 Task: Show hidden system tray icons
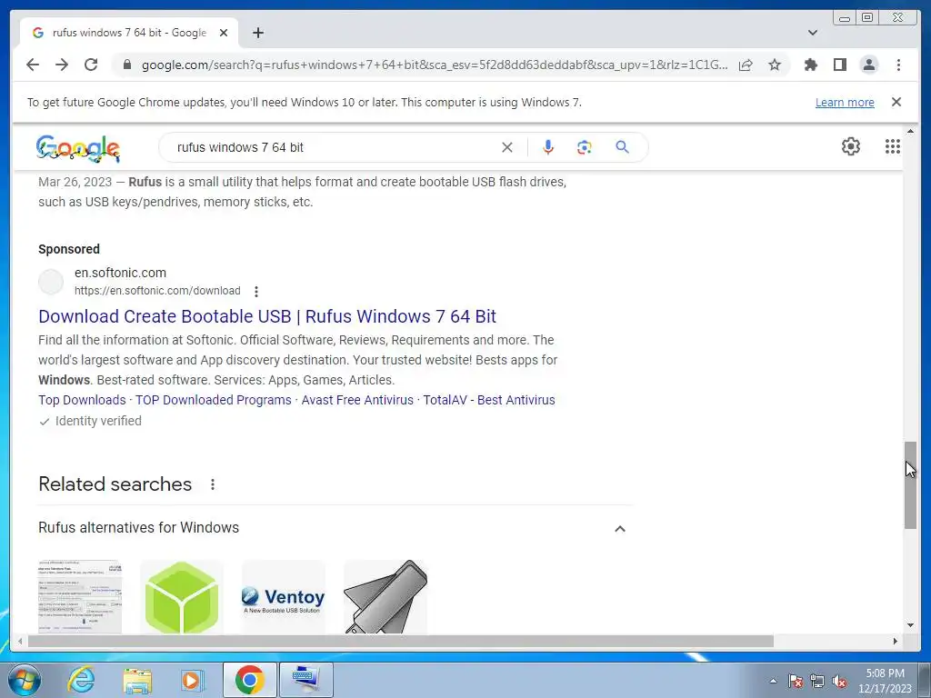[773, 681]
